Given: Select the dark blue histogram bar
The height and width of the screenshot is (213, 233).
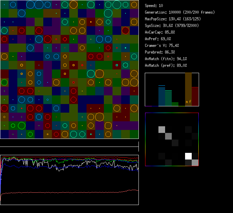Looking at the screenshot, I should [x=161, y=96].
